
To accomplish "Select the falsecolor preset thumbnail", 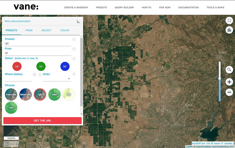I will [26, 94].
